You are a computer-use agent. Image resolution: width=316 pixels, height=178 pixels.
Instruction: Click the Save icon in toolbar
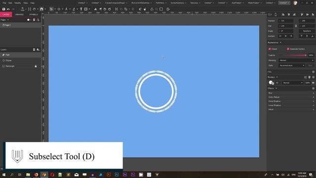pyautogui.click(x=3, y=9)
